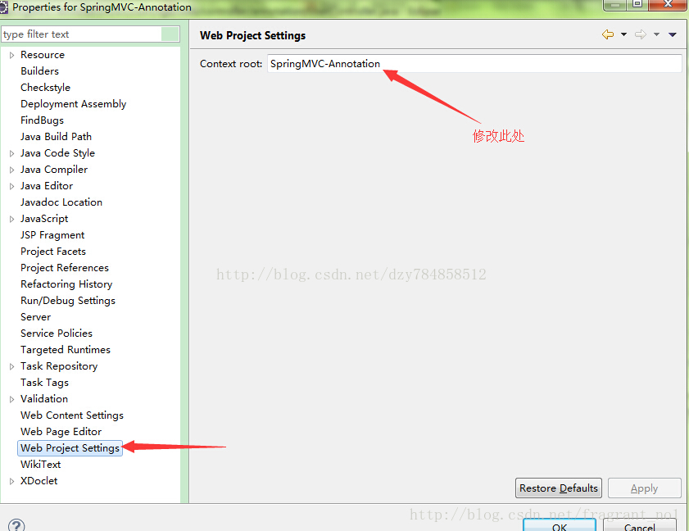The height and width of the screenshot is (531, 689).
Task: Open the Checkstyle properties page
Action: pos(45,88)
